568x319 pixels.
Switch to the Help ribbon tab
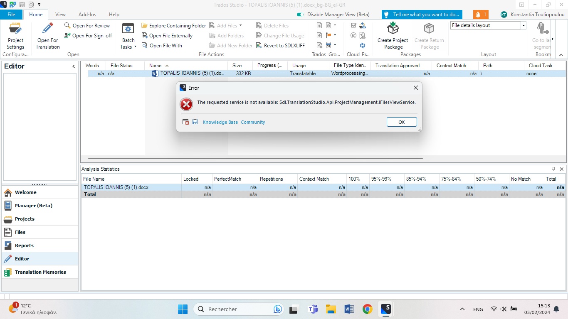point(114,15)
